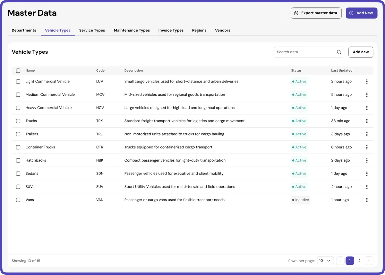Open the three-dot menu for Trucks
The image size is (385, 275).
[x=367, y=121]
